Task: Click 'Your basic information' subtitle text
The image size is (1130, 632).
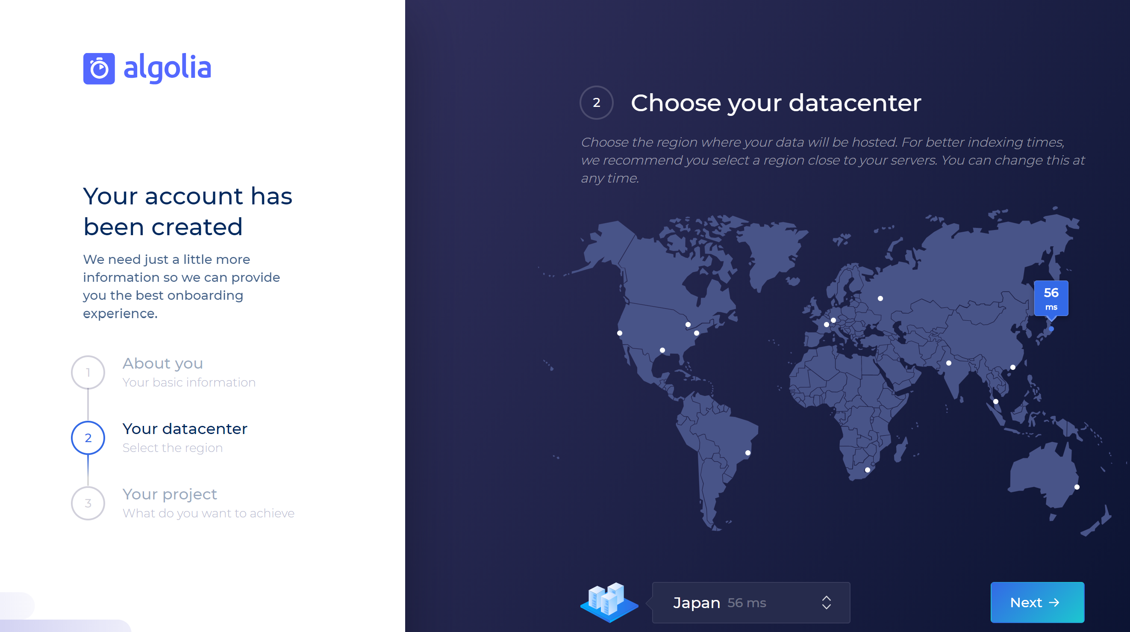Action: (188, 382)
